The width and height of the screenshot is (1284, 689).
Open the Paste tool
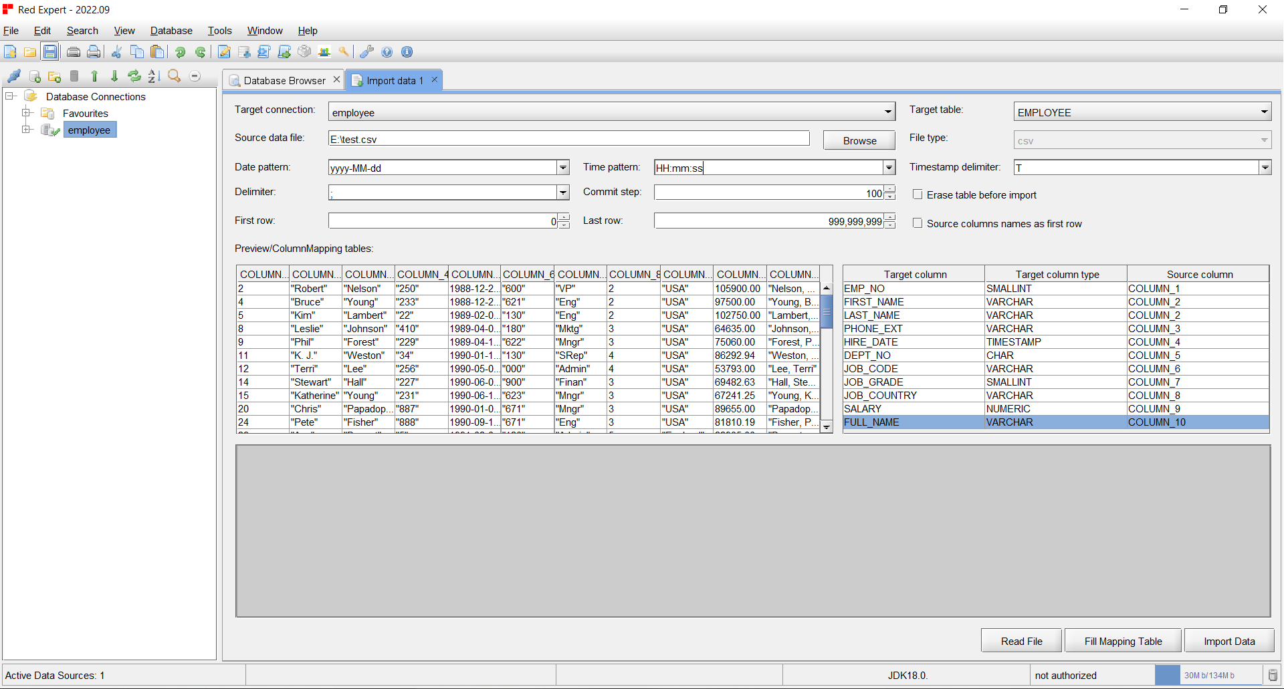[157, 51]
